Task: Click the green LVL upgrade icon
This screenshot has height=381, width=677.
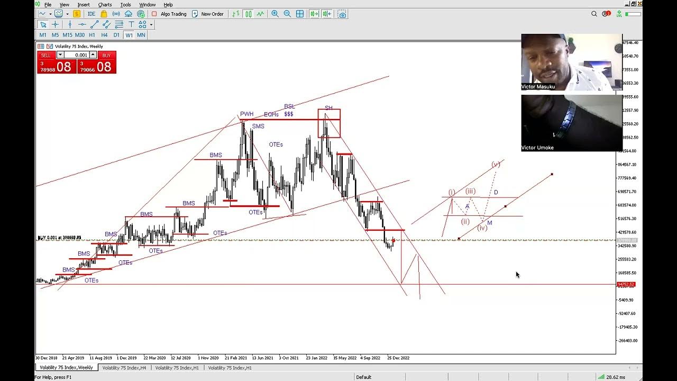Action: tap(619, 14)
